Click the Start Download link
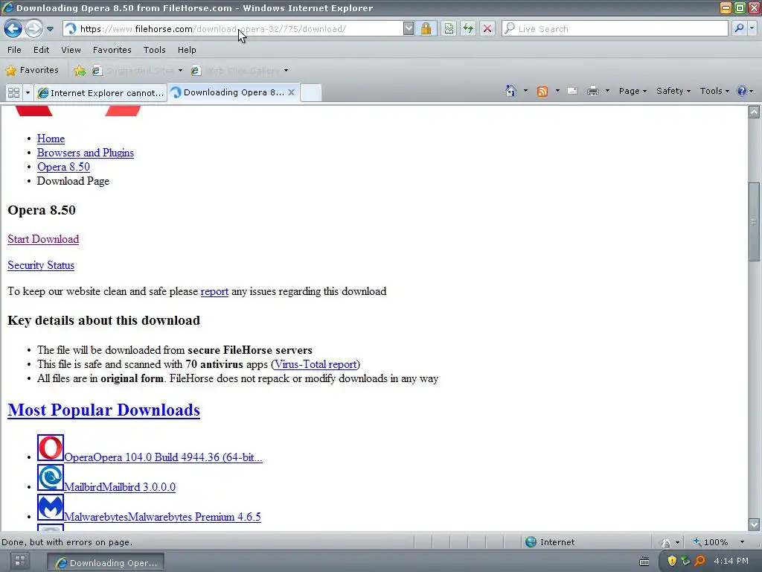Viewport: 762px width, 572px height. coord(43,239)
